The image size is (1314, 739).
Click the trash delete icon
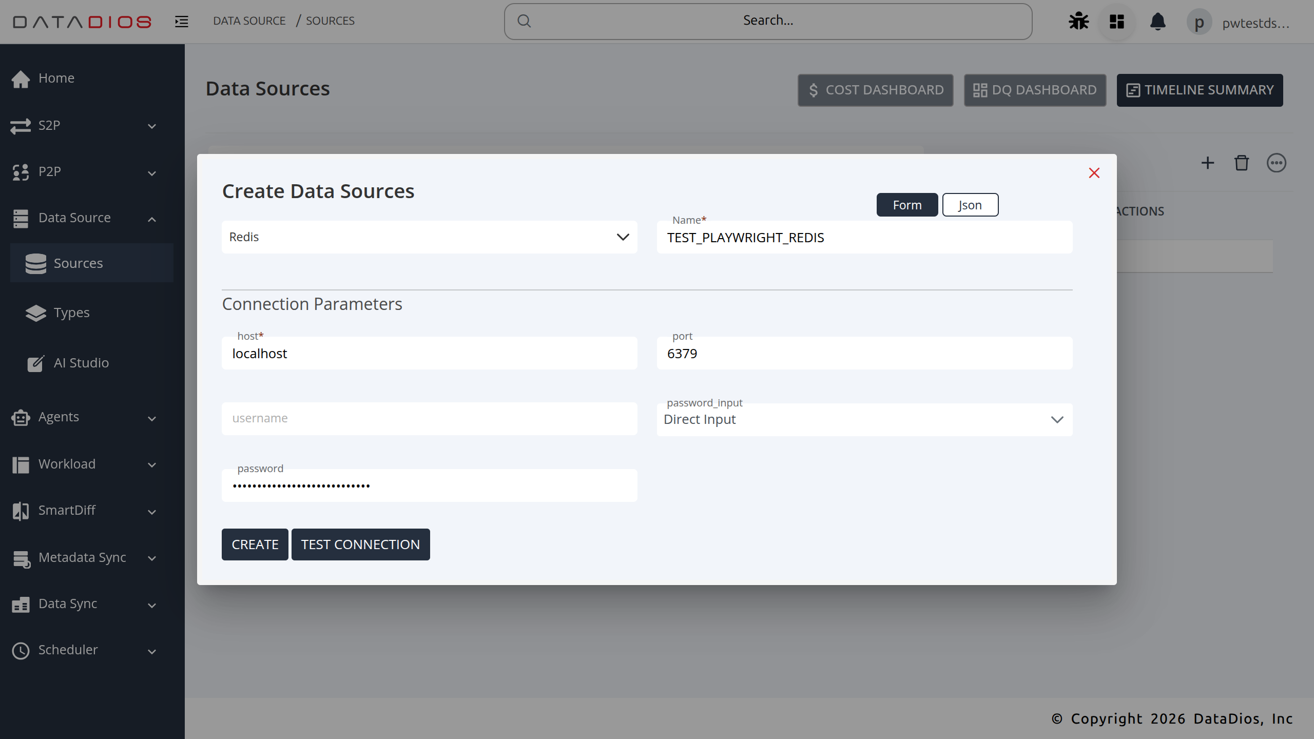click(x=1242, y=163)
